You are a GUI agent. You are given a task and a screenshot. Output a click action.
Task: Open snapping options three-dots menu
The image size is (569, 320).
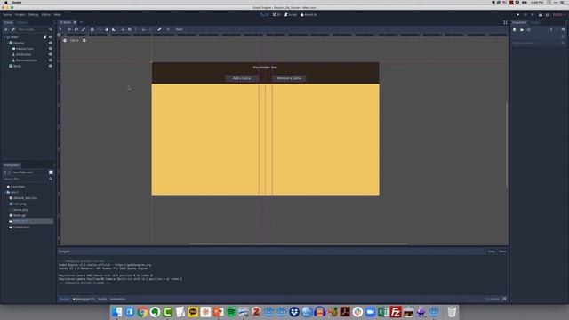[x=136, y=29]
